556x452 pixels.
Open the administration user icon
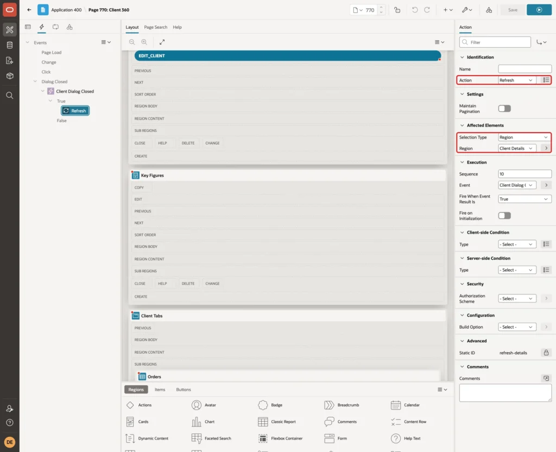click(10, 409)
